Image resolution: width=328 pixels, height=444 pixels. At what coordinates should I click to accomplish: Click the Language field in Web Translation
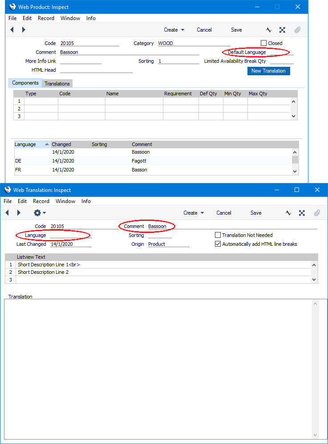click(x=71, y=235)
